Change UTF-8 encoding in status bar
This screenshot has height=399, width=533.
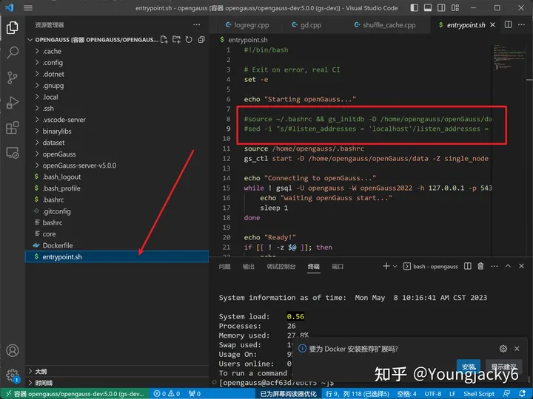click(432, 394)
